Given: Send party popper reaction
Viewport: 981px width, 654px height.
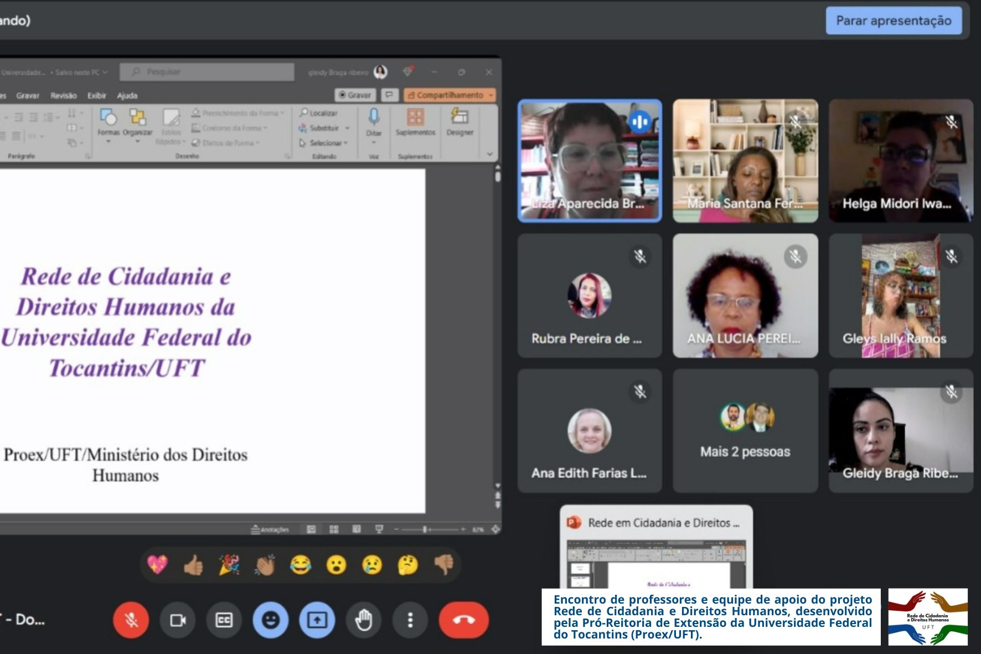Looking at the screenshot, I should [x=229, y=565].
